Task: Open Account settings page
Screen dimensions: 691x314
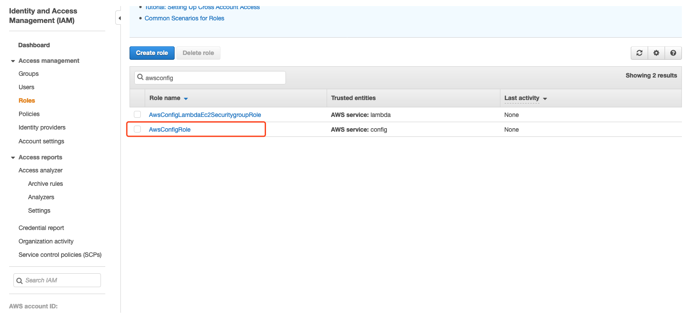Action: (x=41, y=141)
